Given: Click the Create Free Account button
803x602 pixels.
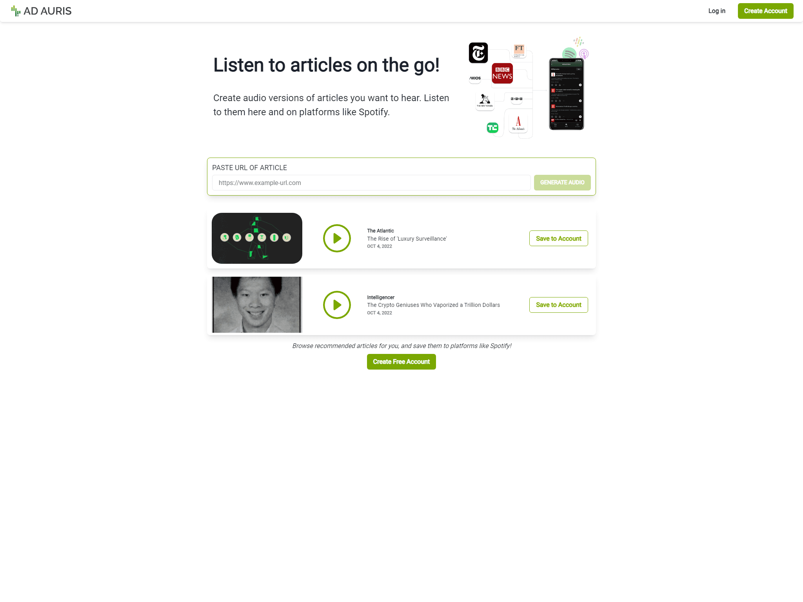Looking at the screenshot, I should coord(401,362).
